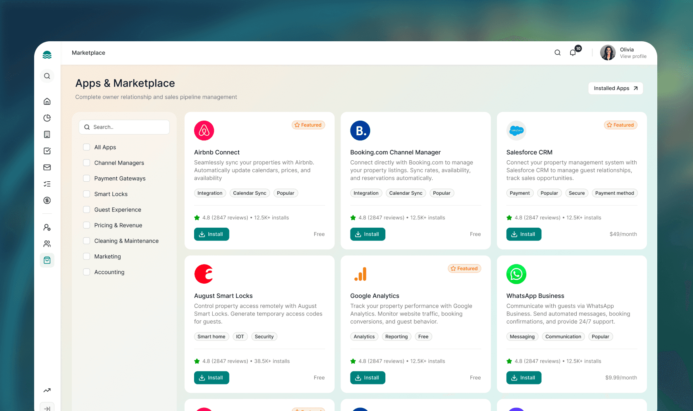Open View profile link
Image resolution: width=693 pixels, height=411 pixels.
[x=633, y=56]
